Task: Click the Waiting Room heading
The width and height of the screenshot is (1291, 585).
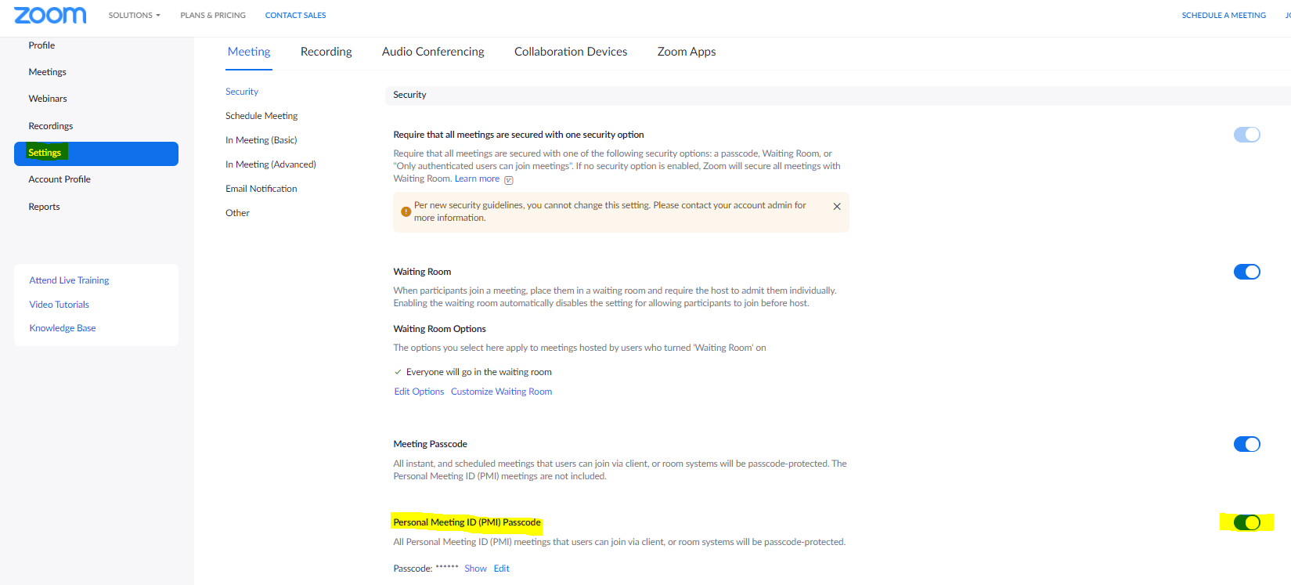Action: click(x=422, y=272)
